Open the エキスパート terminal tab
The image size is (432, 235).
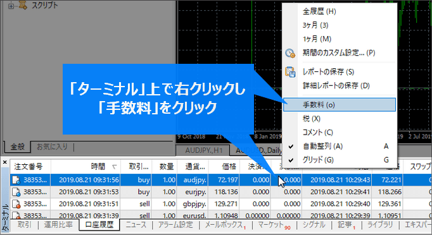(417, 224)
